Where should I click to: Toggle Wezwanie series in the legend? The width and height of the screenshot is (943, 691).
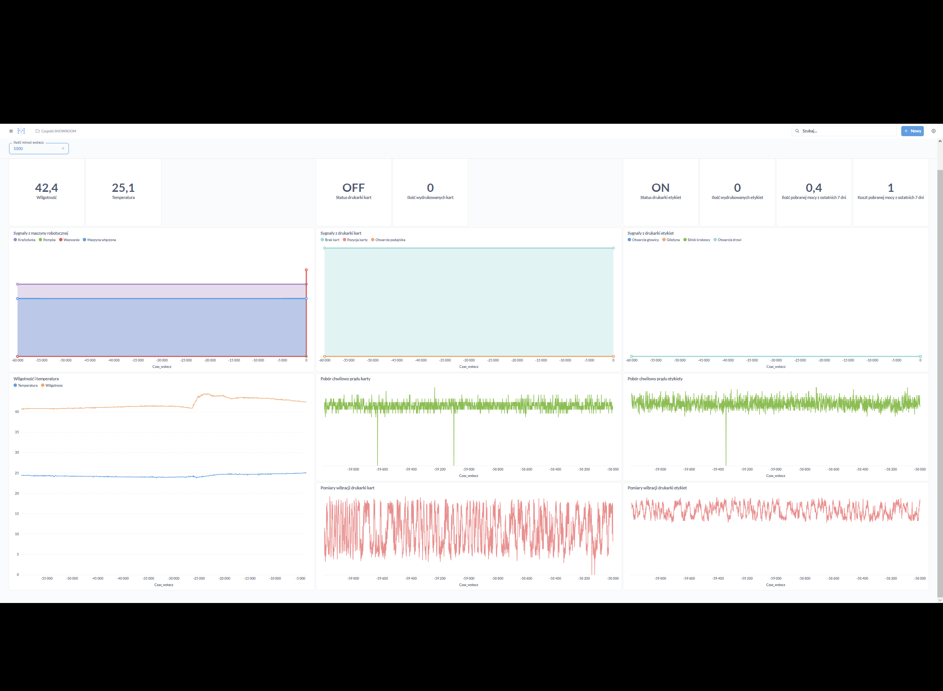pos(69,240)
